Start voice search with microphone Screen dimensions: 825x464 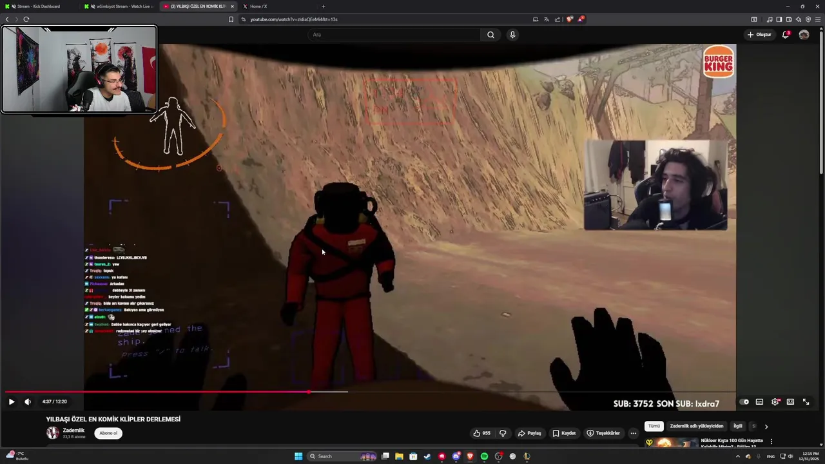[512, 35]
